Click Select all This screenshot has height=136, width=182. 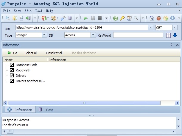(x=31, y=53)
